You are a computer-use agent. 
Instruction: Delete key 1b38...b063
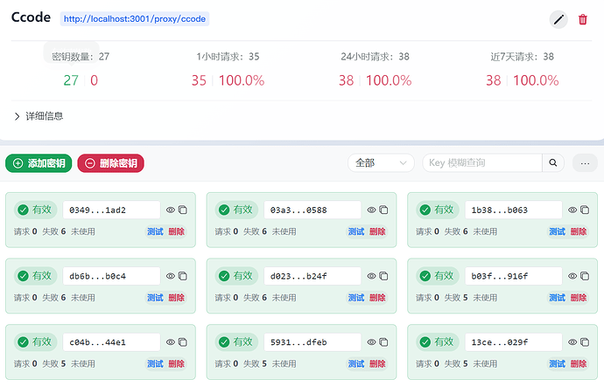(x=579, y=231)
